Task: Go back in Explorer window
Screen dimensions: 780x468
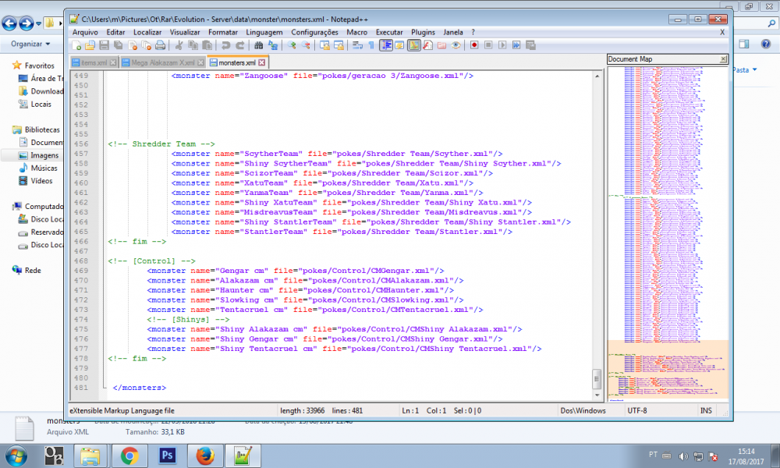Action: click(x=9, y=23)
